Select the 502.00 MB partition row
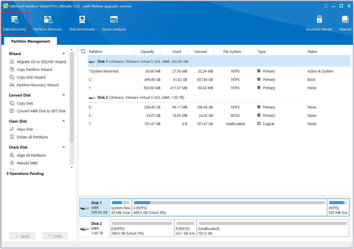The image size is (354, 249). pyautogui.click(x=219, y=88)
